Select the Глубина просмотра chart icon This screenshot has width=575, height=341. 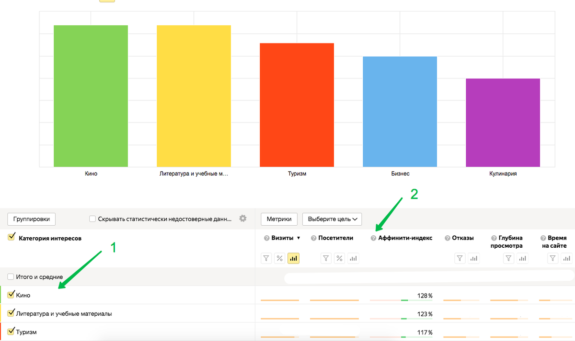[522, 258]
